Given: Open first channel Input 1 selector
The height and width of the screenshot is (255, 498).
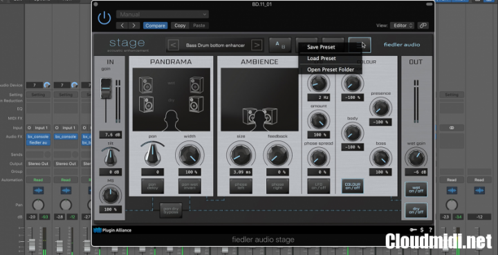Looking at the screenshot, I should [x=41, y=128].
